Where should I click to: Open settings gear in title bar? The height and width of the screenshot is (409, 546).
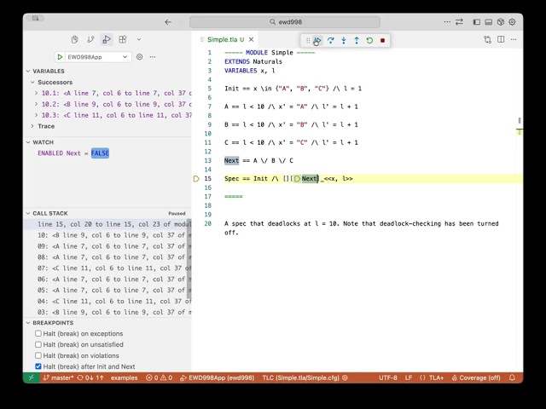point(512,22)
